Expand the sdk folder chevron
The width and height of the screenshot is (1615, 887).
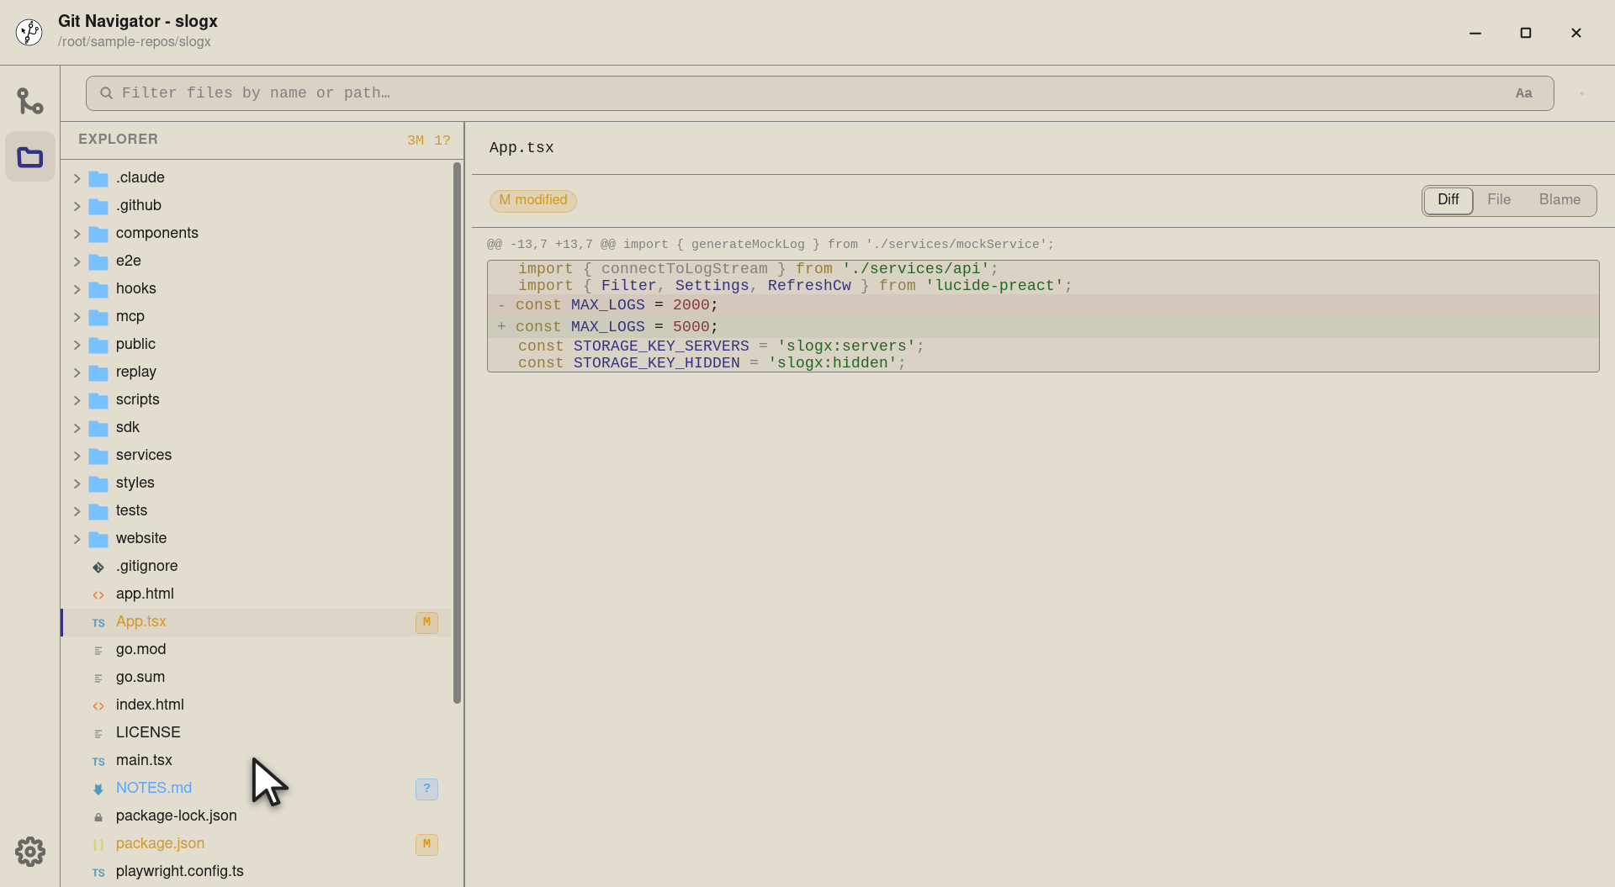77,428
